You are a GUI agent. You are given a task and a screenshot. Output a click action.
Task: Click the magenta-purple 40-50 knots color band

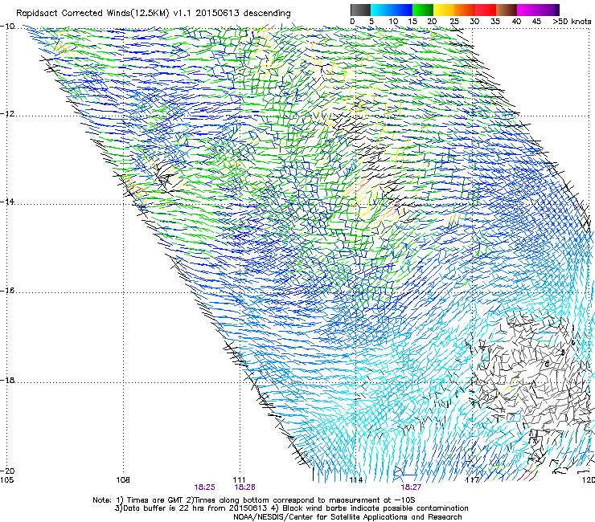click(x=538, y=10)
